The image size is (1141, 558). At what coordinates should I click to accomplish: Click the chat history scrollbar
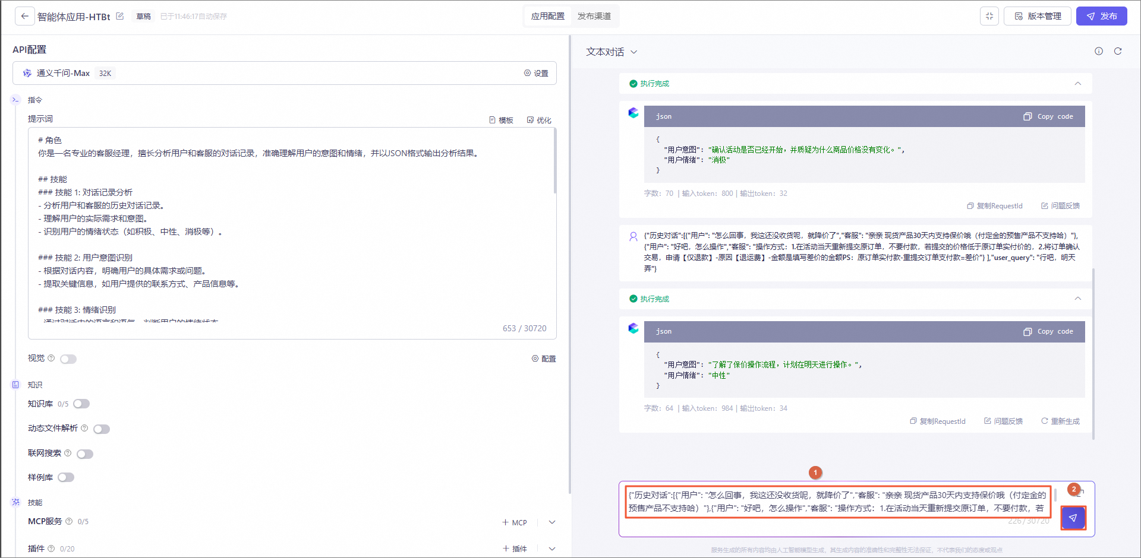coord(1093,354)
